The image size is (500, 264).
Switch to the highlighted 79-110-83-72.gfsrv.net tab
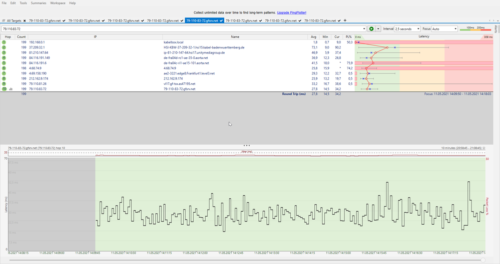[x=202, y=20]
